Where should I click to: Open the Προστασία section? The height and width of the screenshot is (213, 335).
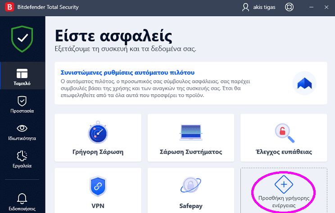point(22,104)
